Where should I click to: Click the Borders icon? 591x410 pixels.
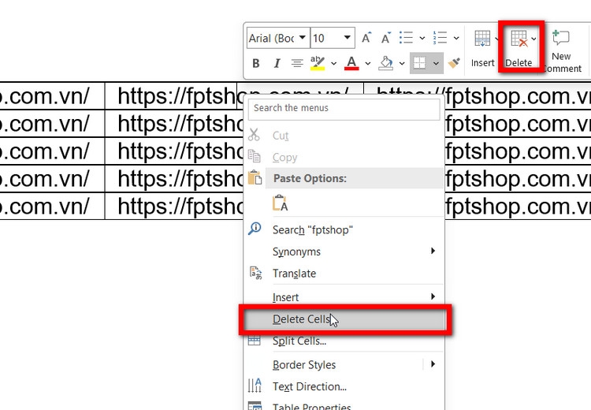click(x=419, y=63)
